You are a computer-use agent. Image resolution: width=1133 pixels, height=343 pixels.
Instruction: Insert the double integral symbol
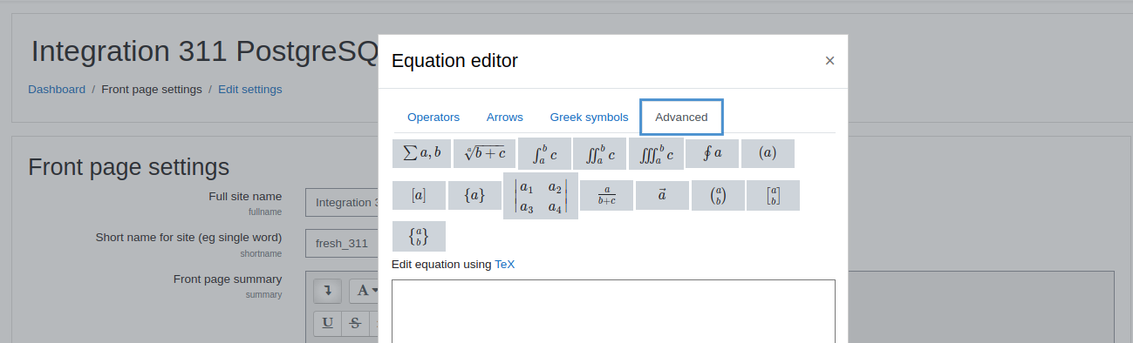(x=600, y=153)
